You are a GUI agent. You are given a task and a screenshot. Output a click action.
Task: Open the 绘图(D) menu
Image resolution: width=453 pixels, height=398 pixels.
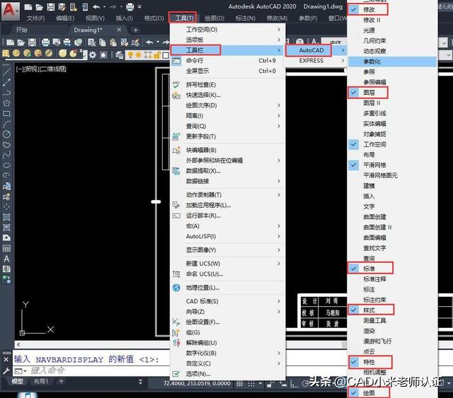214,18
